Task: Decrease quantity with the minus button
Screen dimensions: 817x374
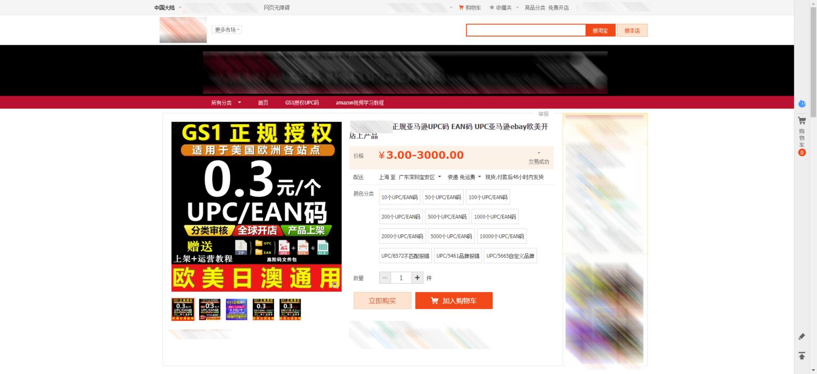Action: click(x=385, y=278)
